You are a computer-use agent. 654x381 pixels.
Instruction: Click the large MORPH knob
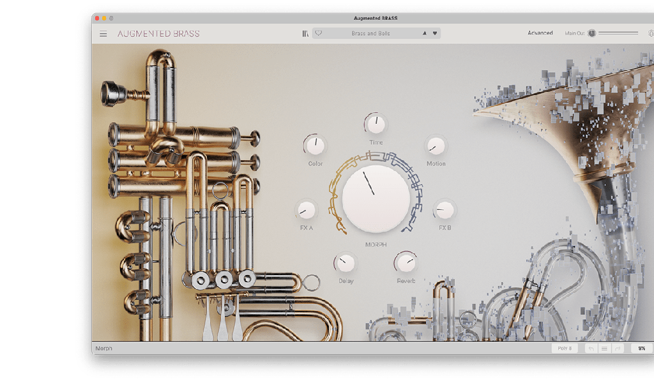tap(376, 198)
